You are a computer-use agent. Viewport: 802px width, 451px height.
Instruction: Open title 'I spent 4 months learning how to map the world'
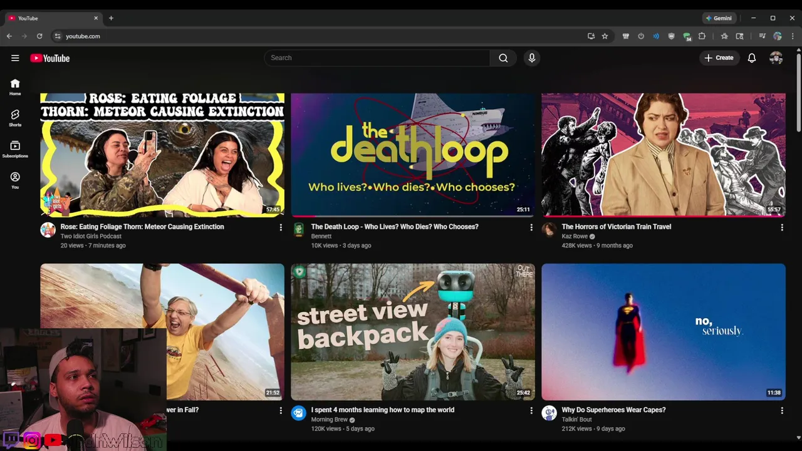coord(383,410)
